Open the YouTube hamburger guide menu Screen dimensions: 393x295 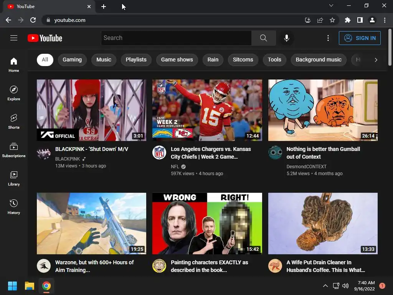14,38
